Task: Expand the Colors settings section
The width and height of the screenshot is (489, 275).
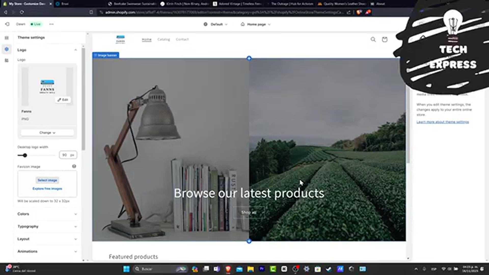Action: click(75, 214)
